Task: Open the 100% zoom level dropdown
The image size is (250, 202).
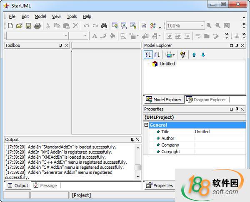Action: coord(202,25)
